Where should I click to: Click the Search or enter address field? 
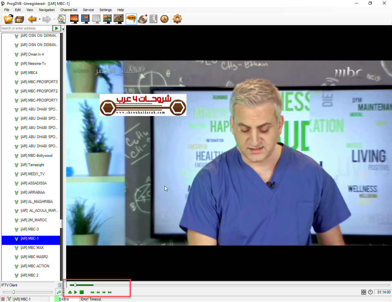[26, 28]
